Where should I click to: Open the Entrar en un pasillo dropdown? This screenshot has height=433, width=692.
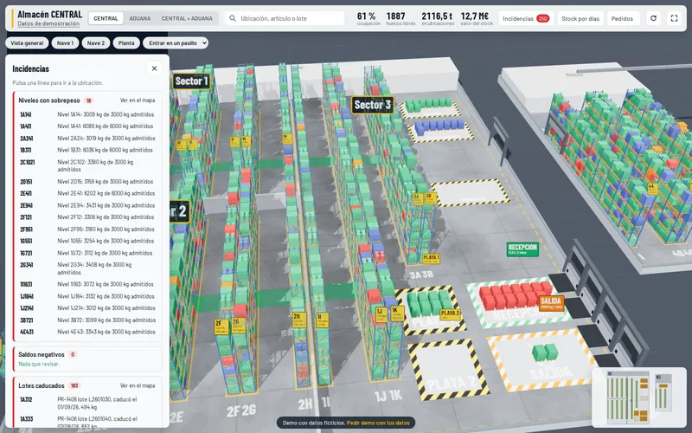(176, 42)
